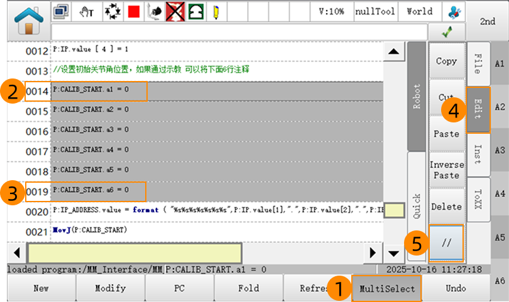Click the PC button
This screenshot has height=302, width=509.
(x=180, y=288)
